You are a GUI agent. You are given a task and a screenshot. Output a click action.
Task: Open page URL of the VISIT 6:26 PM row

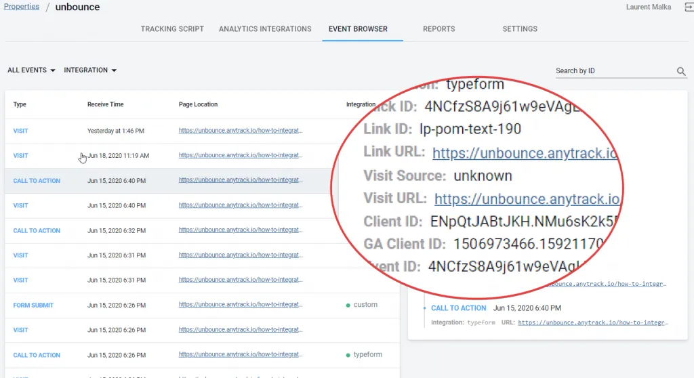click(241, 330)
